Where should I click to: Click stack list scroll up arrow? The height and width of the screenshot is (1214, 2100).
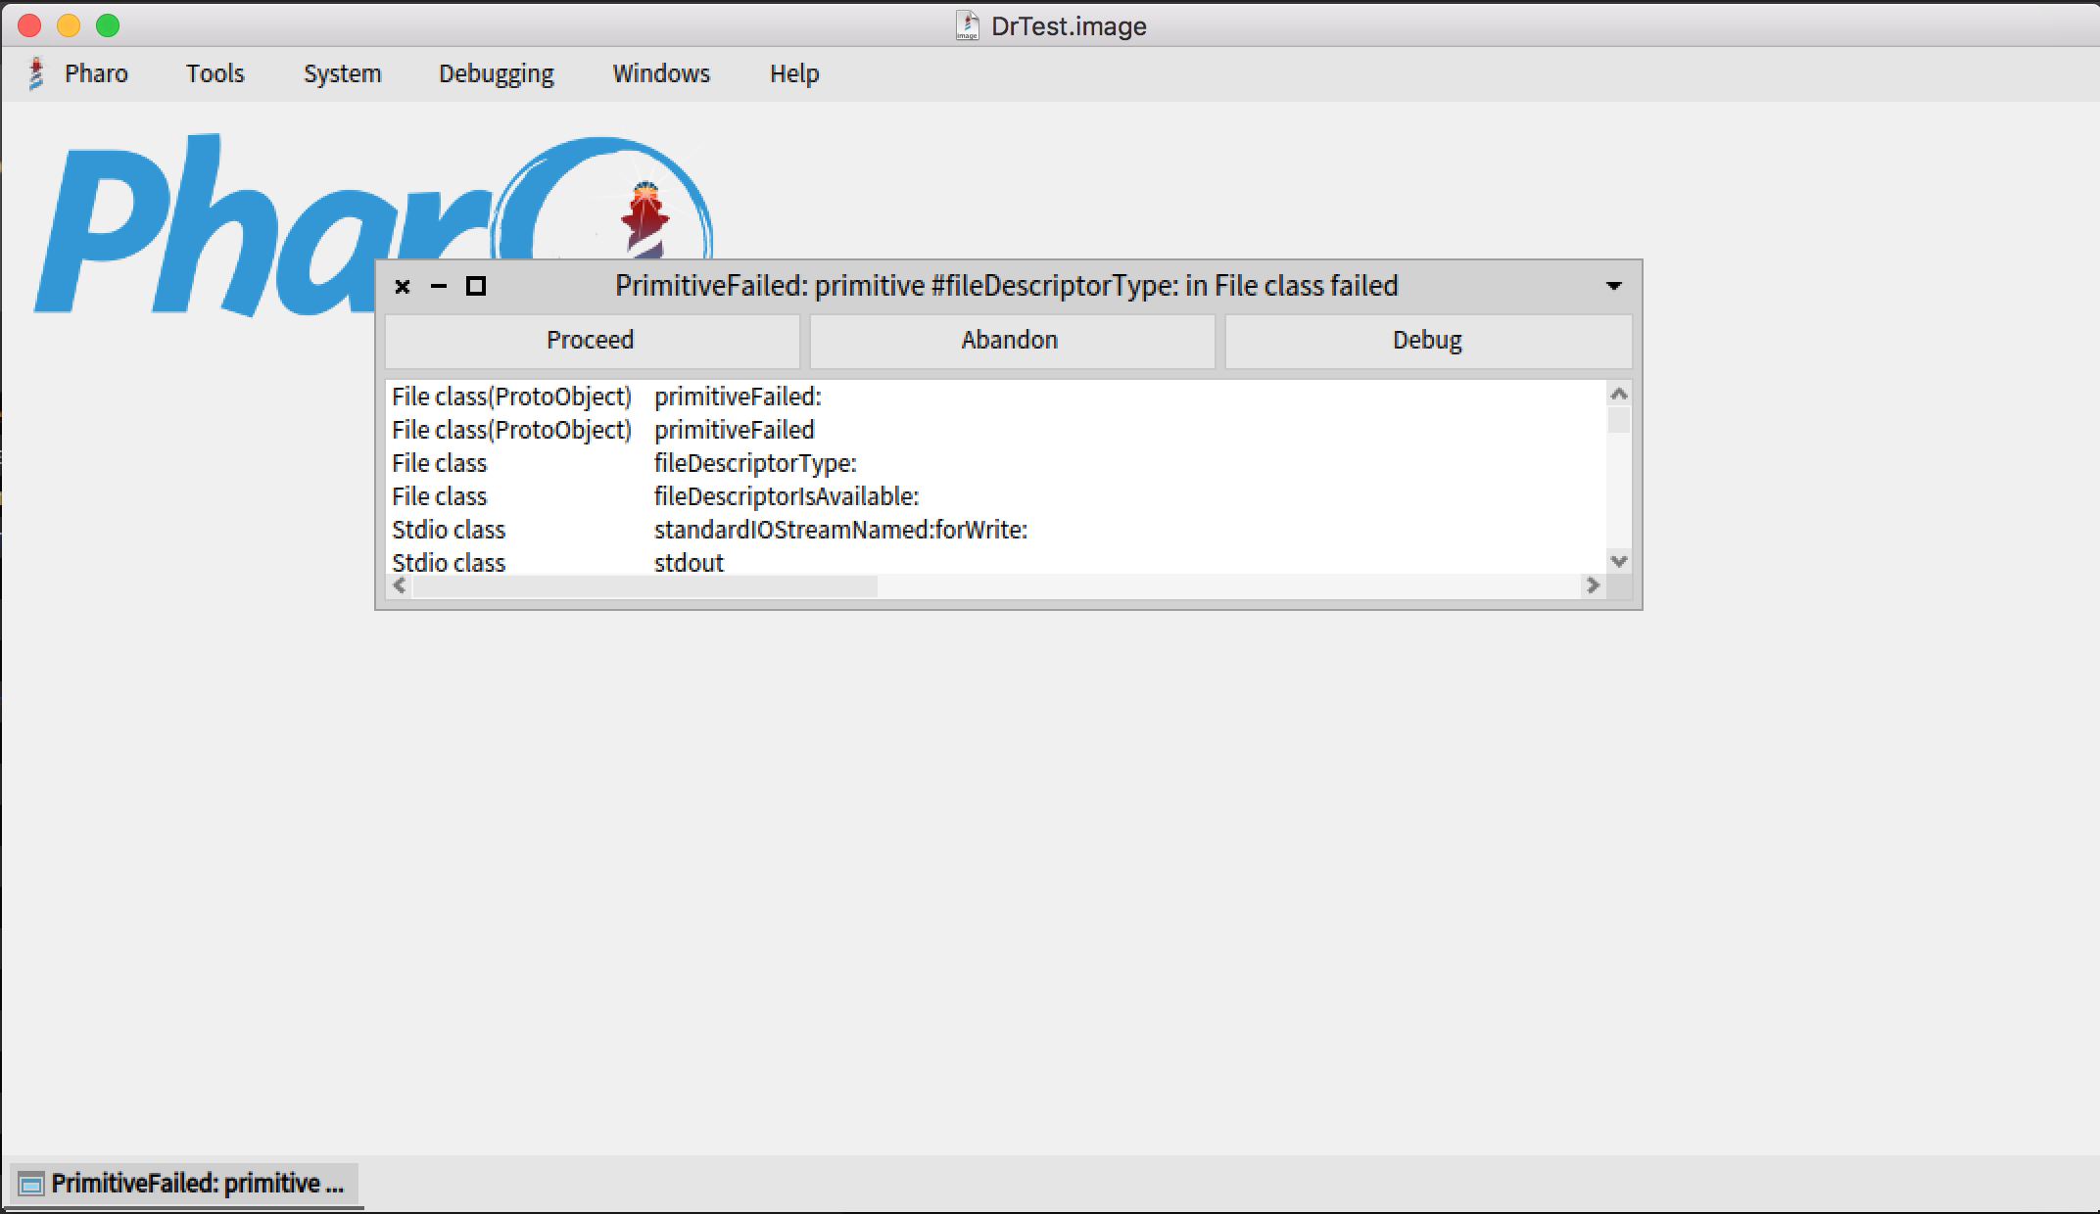coord(1619,394)
